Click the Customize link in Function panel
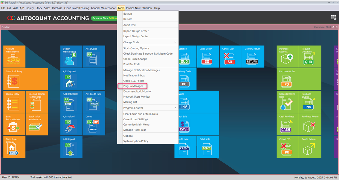 tap(319, 27)
